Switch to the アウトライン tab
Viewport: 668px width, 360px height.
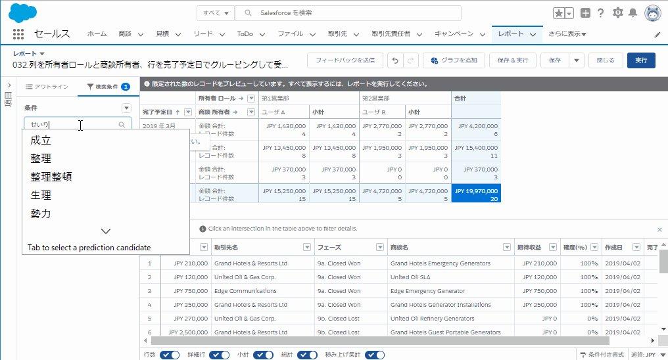pyautogui.click(x=47, y=87)
